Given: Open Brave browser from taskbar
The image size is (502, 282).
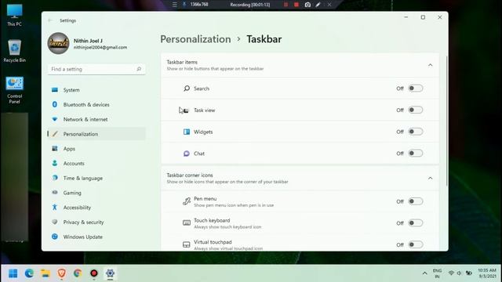Looking at the screenshot, I should 61,273.
